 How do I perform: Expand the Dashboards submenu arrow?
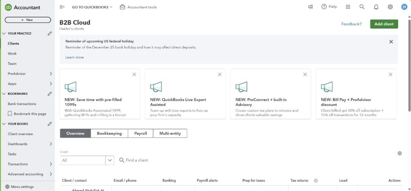(x=51, y=144)
